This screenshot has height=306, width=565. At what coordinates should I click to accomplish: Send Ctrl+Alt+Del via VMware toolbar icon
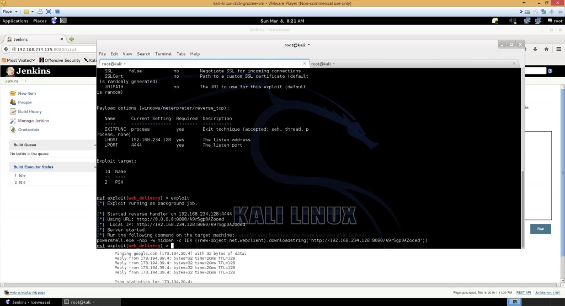tap(40, 12)
